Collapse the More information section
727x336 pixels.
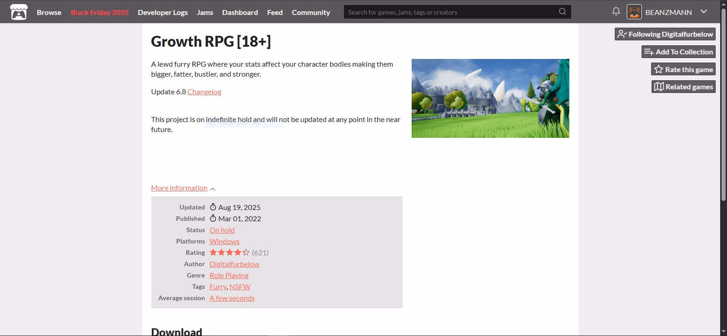183,188
